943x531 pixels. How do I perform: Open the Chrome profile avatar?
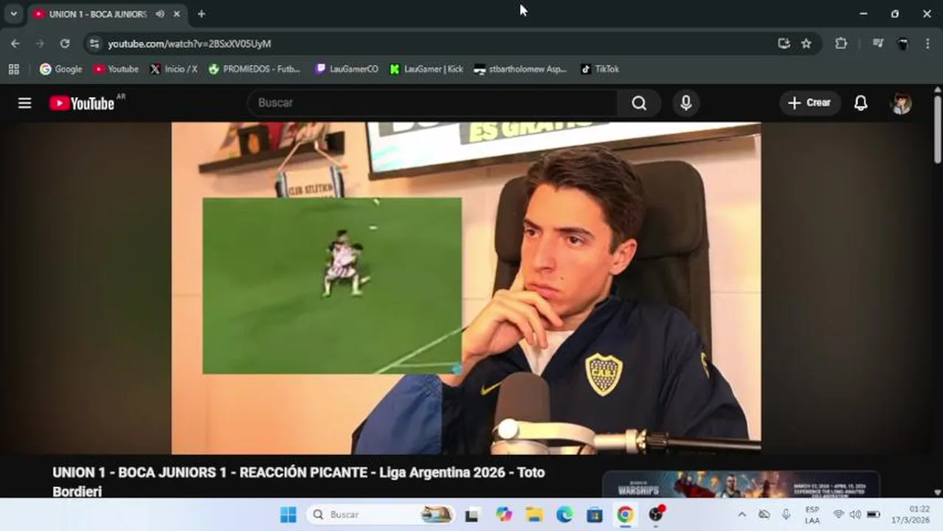tap(902, 44)
